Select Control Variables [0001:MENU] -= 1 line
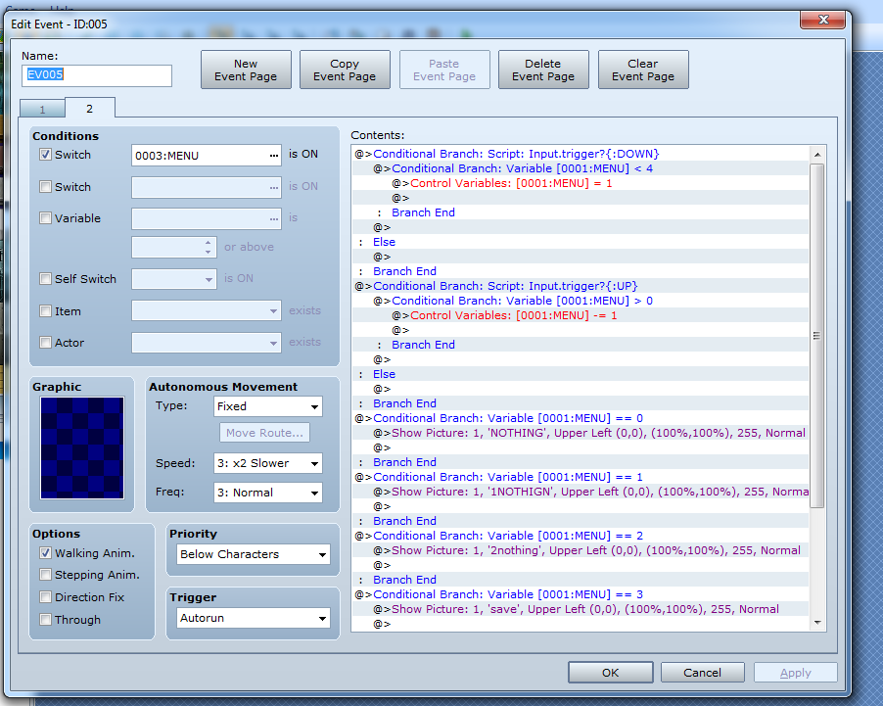Screen dimensions: 883x706 pos(581,315)
